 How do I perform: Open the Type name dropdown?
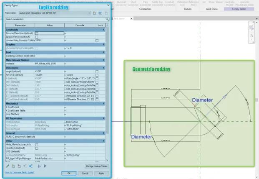pos(89,13)
